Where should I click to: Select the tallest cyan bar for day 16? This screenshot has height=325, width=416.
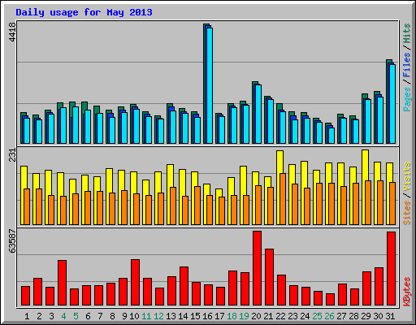pos(210,85)
